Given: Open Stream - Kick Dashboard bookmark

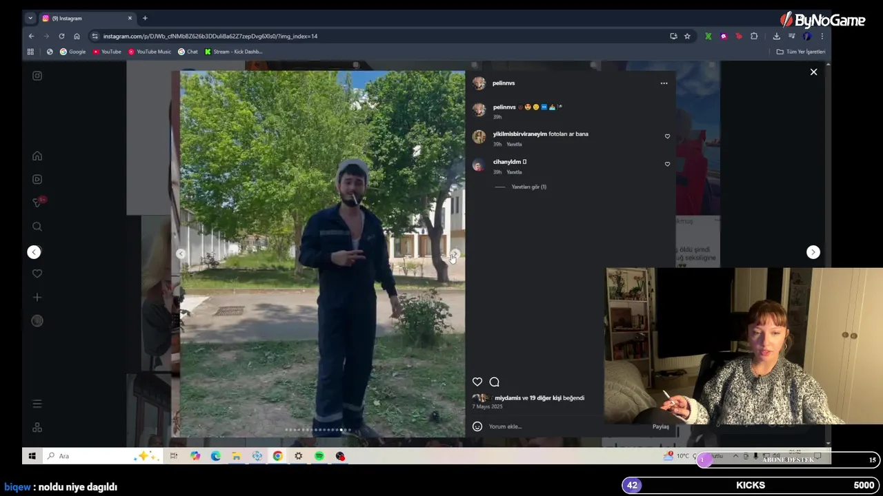Looking at the screenshot, I should coord(233,52).
